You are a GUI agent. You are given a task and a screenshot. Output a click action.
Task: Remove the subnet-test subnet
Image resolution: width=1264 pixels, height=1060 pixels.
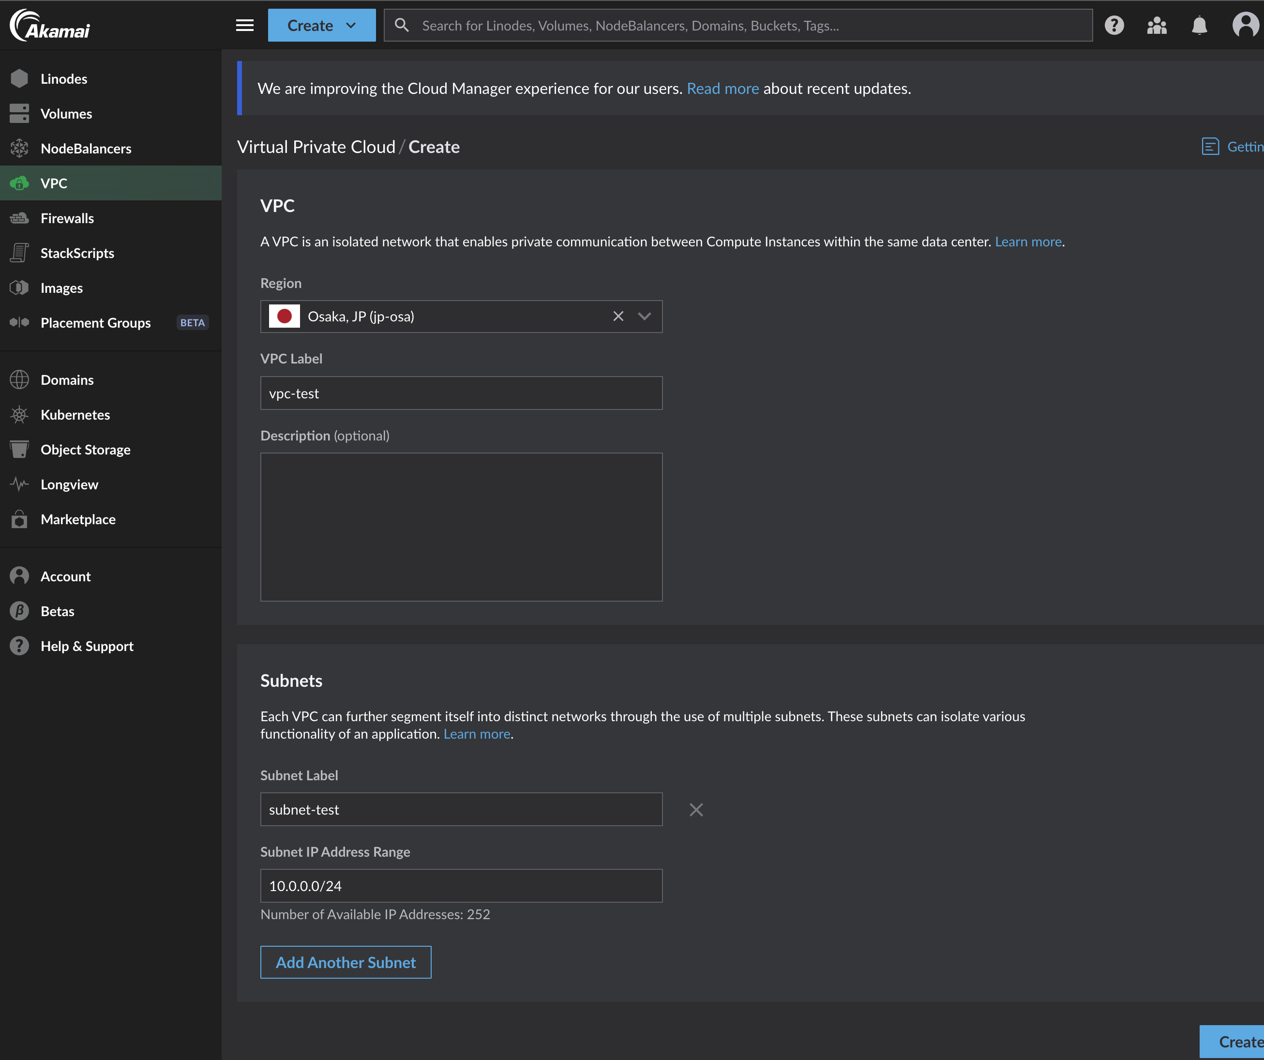click(696, 810)
